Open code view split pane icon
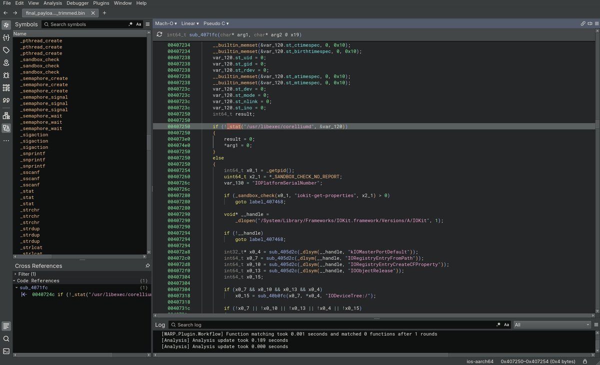 589,24
